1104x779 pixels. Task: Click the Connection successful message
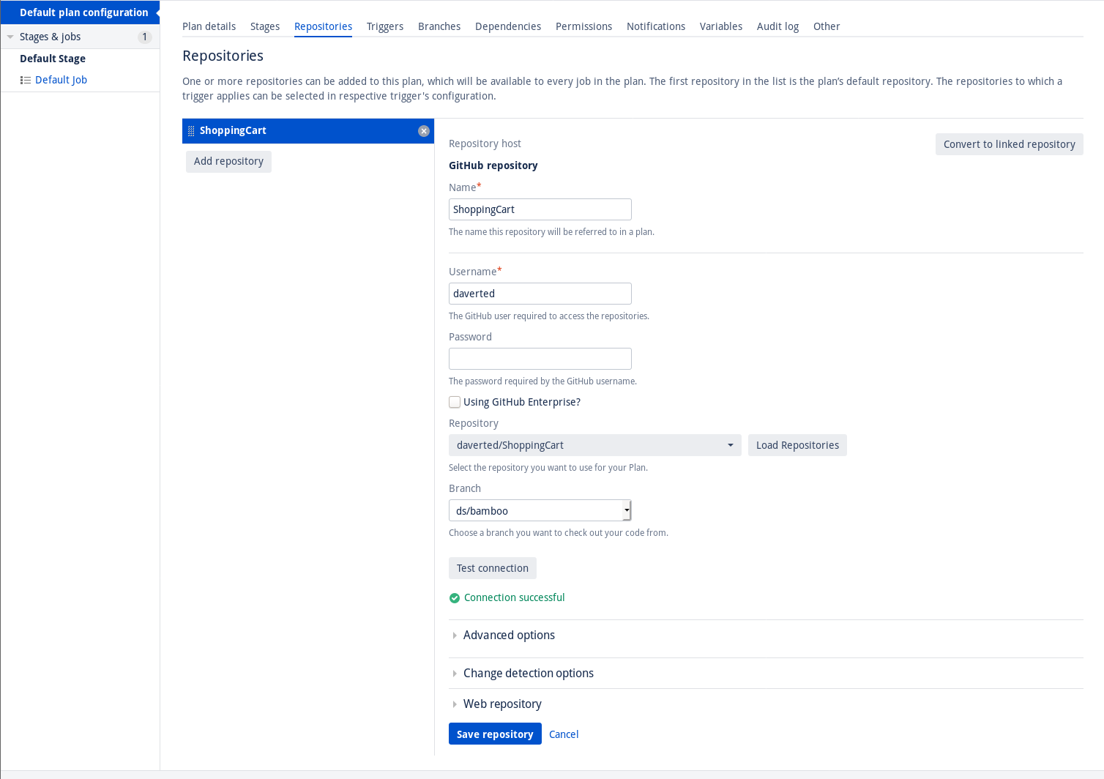[515, 597]
